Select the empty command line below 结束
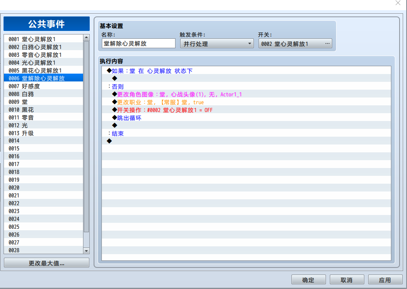Image resolution: width=407 pixels, height=289 pixels. pyautogui.click(x=246, y=141)
